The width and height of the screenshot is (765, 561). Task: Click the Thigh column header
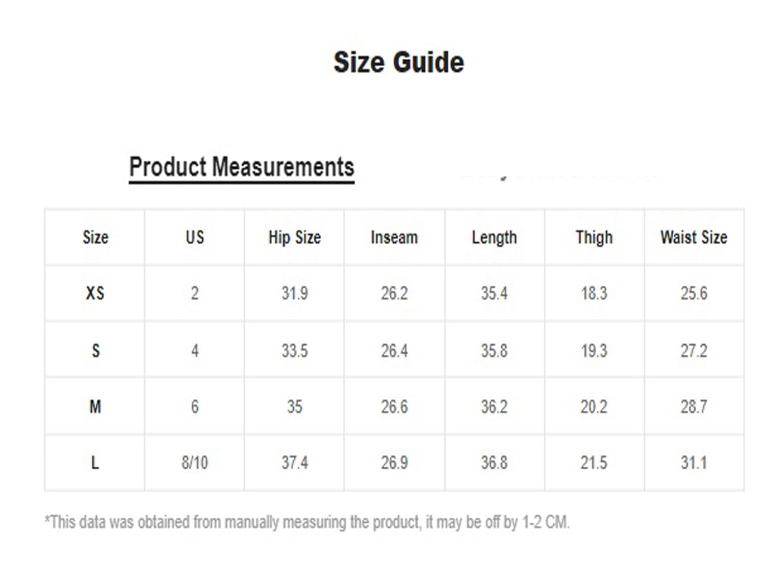(594, 237)
